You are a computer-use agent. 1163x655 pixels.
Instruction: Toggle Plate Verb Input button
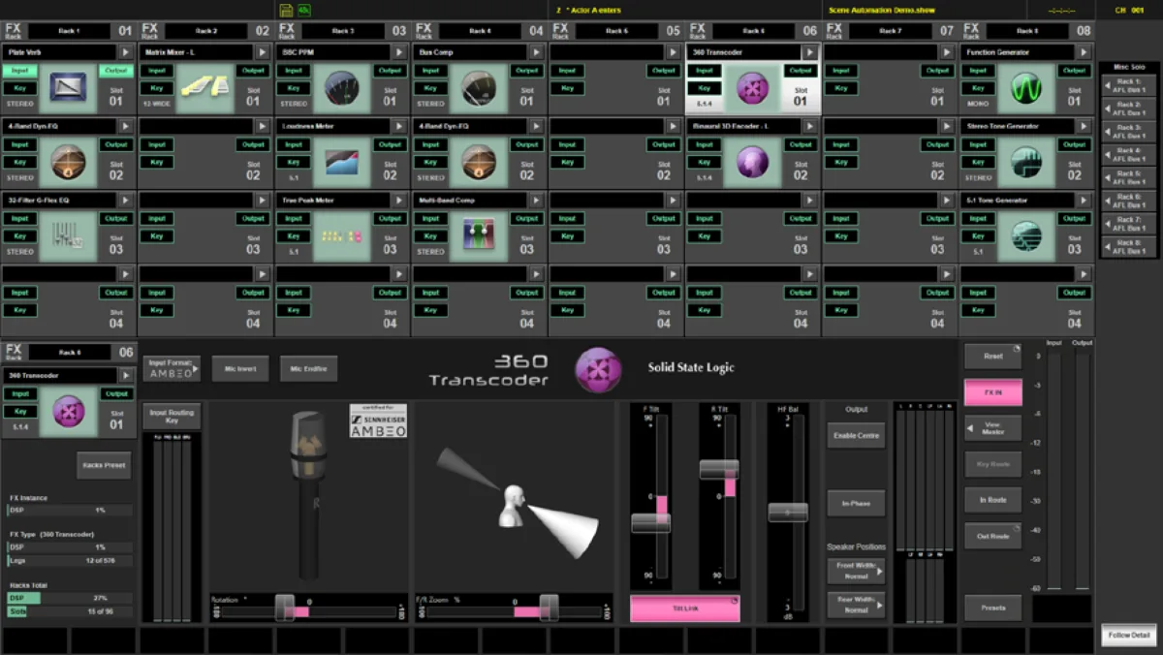click(19, 71)
